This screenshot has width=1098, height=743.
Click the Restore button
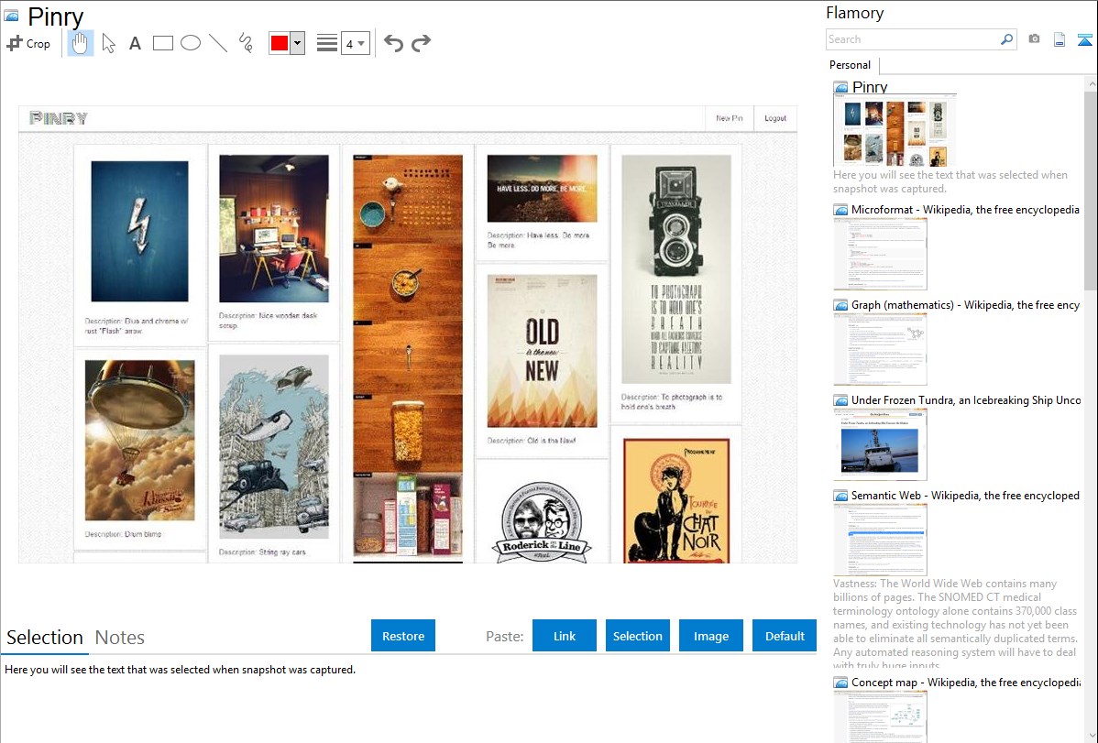tap(403, 636)
